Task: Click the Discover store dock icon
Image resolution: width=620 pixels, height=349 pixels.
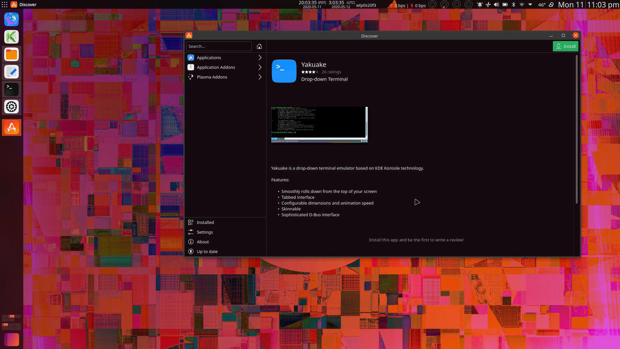Action: [12, 127]
